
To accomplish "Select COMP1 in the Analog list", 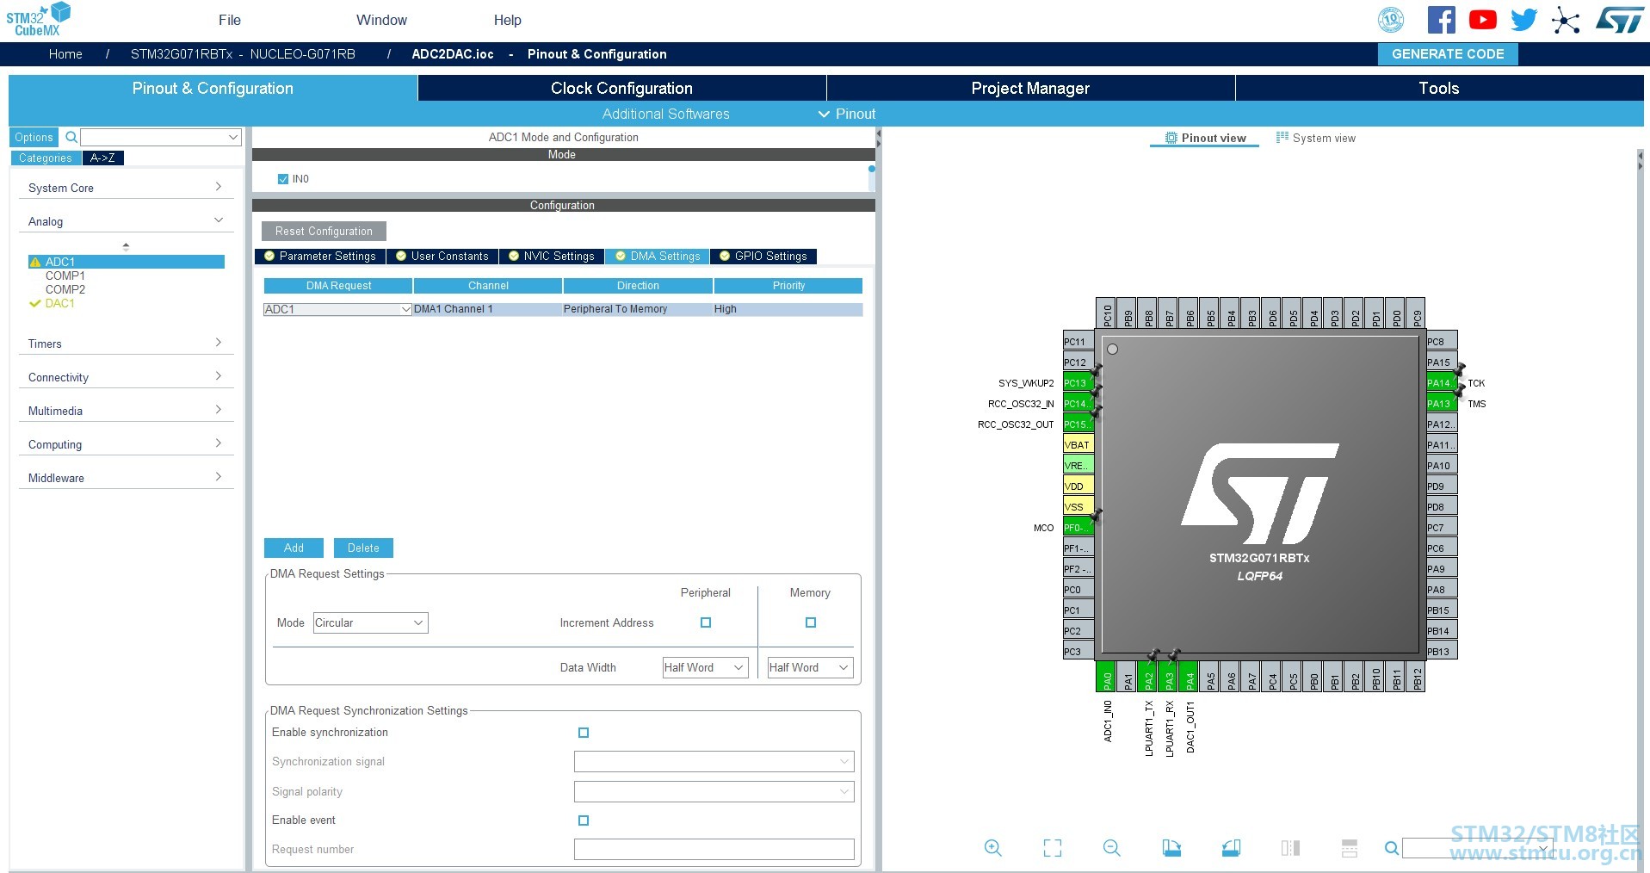I will [65, 276].
